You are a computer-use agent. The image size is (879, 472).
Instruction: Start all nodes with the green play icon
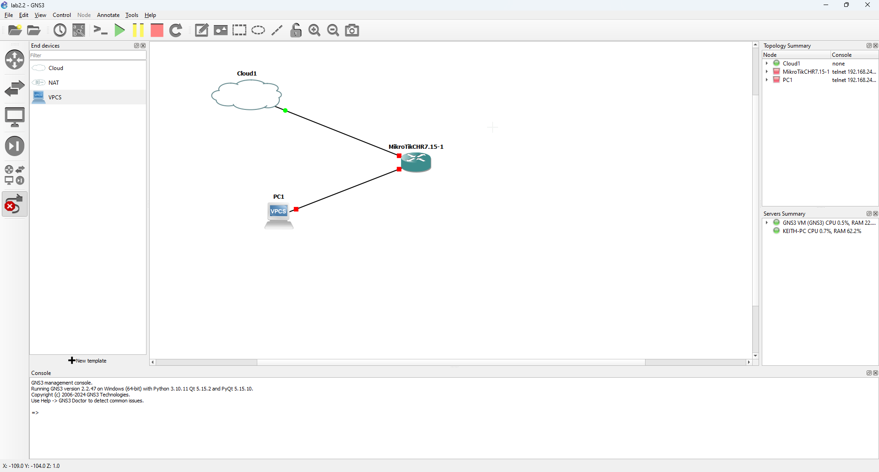119,30
